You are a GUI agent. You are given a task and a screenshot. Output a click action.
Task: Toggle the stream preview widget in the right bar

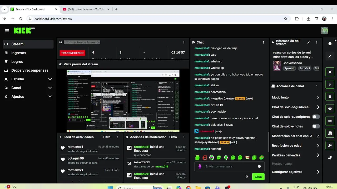point(330,72)
